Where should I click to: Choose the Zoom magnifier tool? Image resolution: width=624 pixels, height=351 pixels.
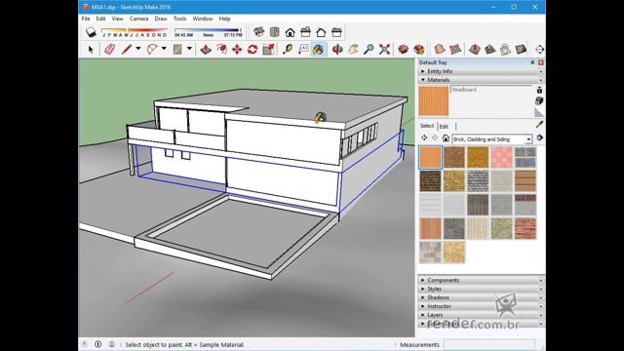point(369,50)
